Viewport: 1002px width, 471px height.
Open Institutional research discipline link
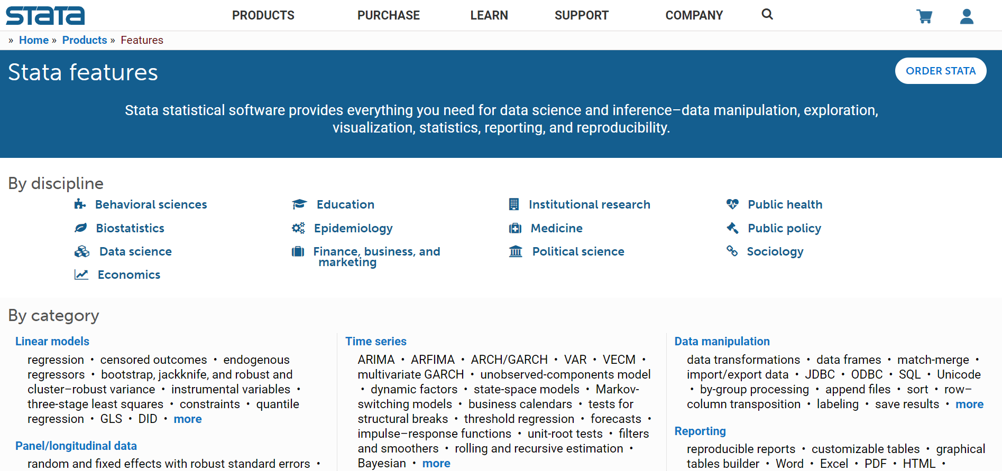[590, 204]
